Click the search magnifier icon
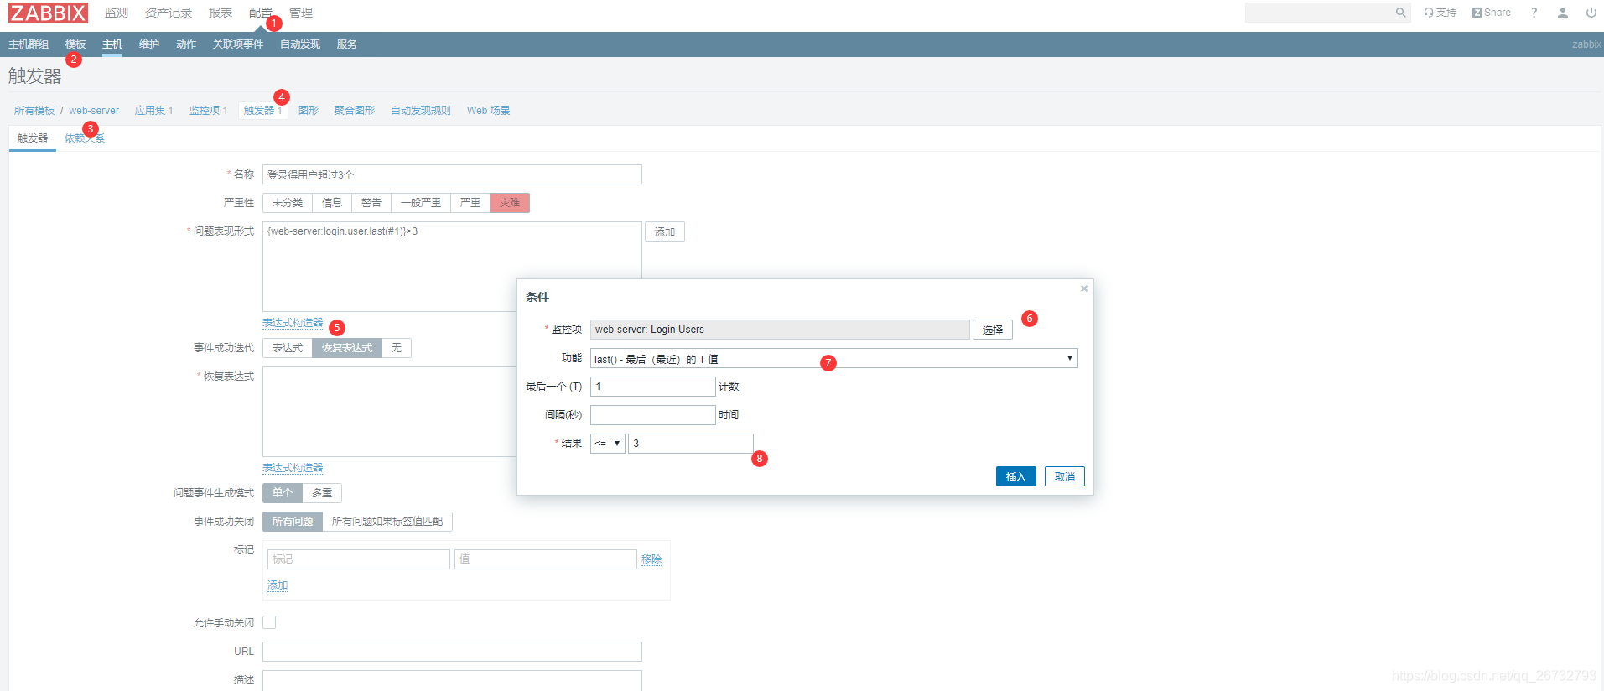 point(1400,13)
